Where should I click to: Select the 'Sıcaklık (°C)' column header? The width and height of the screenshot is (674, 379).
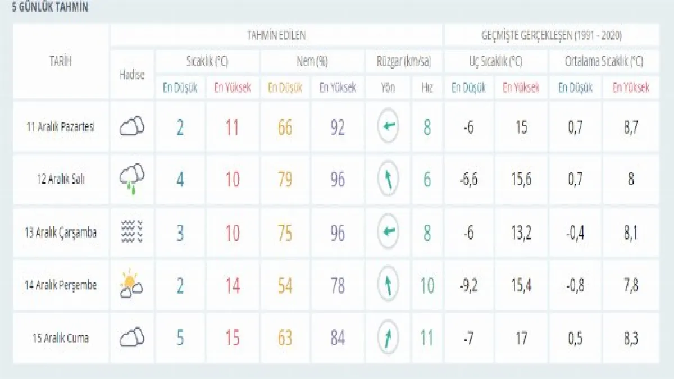pyautogui.click(x=207, y=61)
